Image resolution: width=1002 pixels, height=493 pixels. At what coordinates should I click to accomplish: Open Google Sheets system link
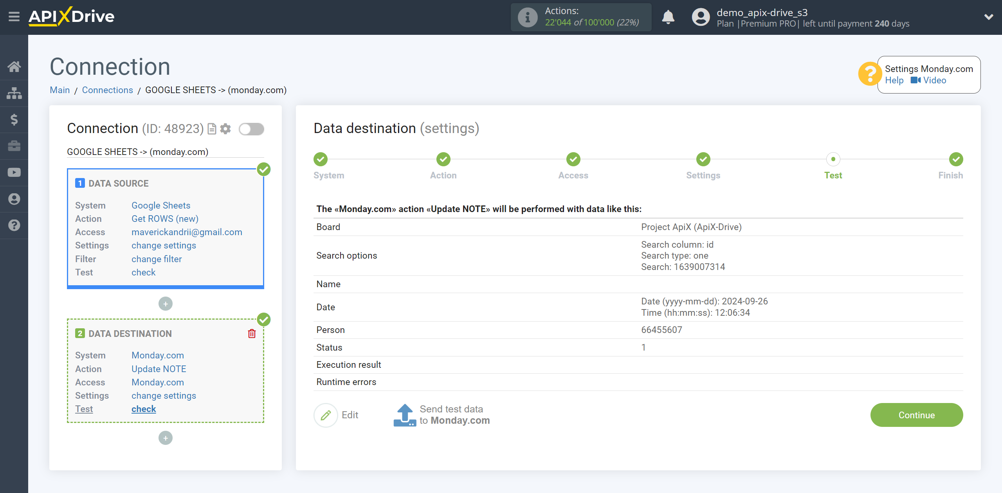coord(161,205)
